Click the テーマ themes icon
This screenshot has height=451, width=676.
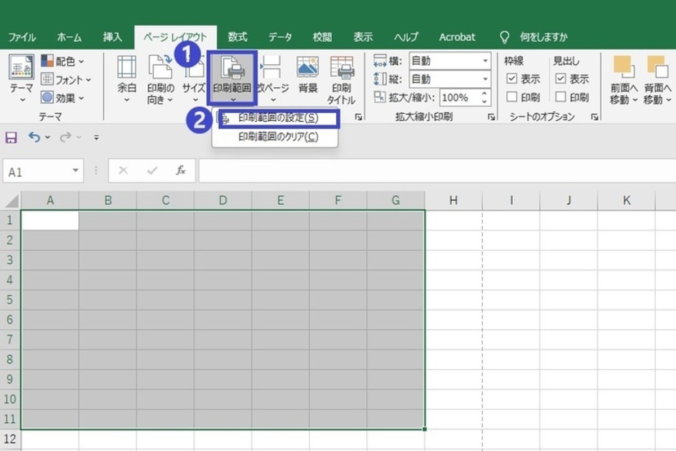[x=22, y=69]
